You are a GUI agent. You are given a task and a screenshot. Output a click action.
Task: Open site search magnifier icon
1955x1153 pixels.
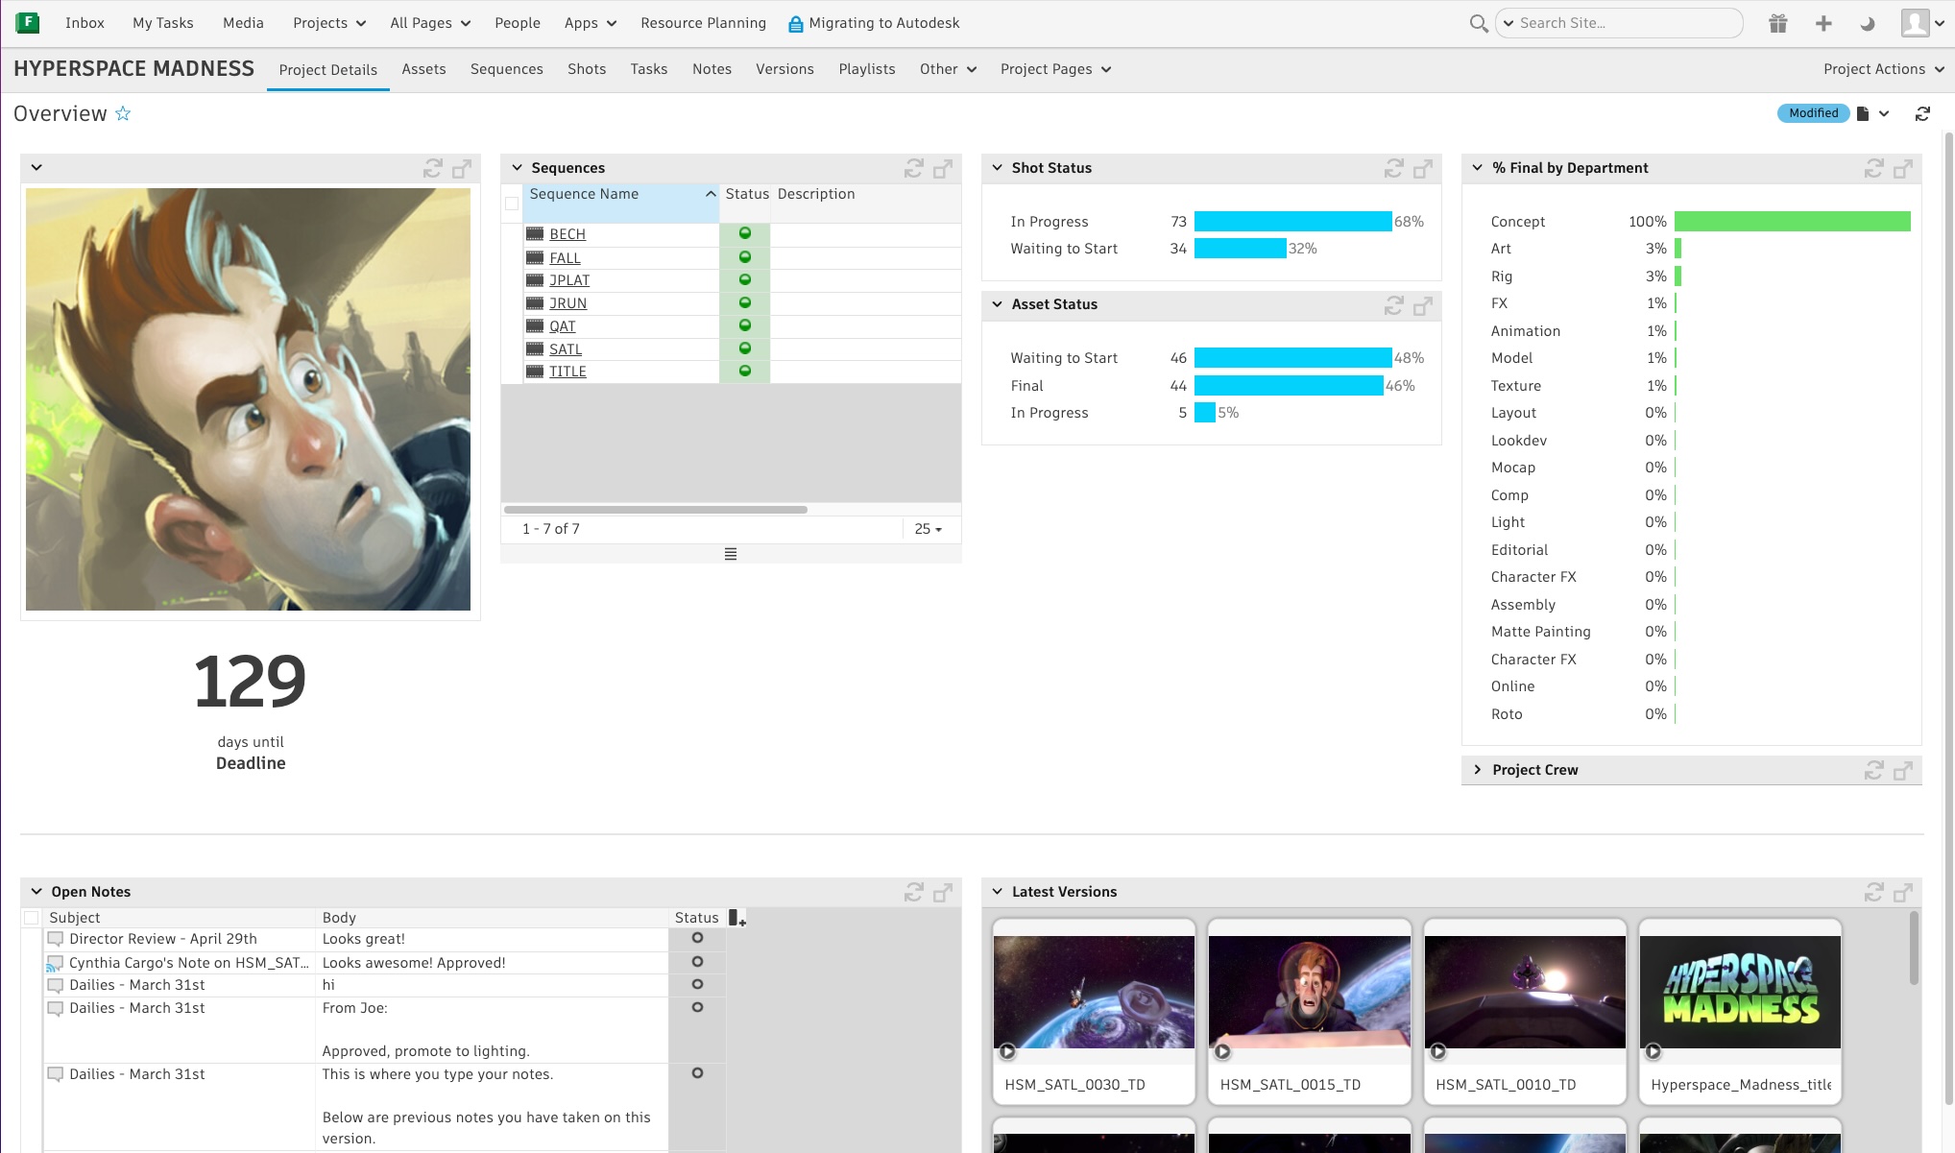pos(1479,23)
